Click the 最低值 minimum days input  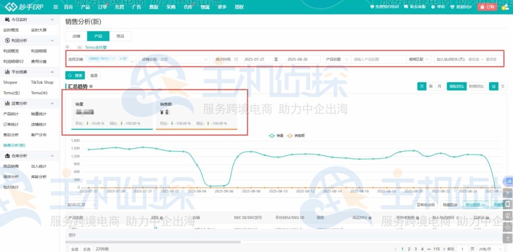[x=473, y=59]
